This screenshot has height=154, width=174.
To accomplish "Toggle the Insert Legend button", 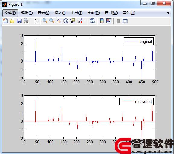I will point(109,21).
